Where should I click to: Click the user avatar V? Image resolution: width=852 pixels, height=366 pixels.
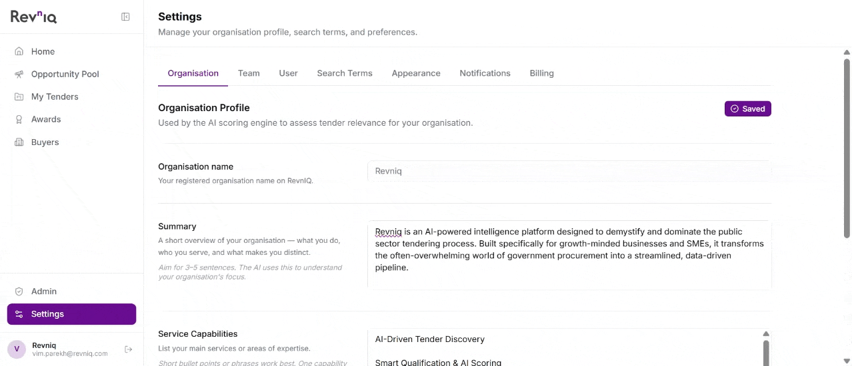click(17, 349)
